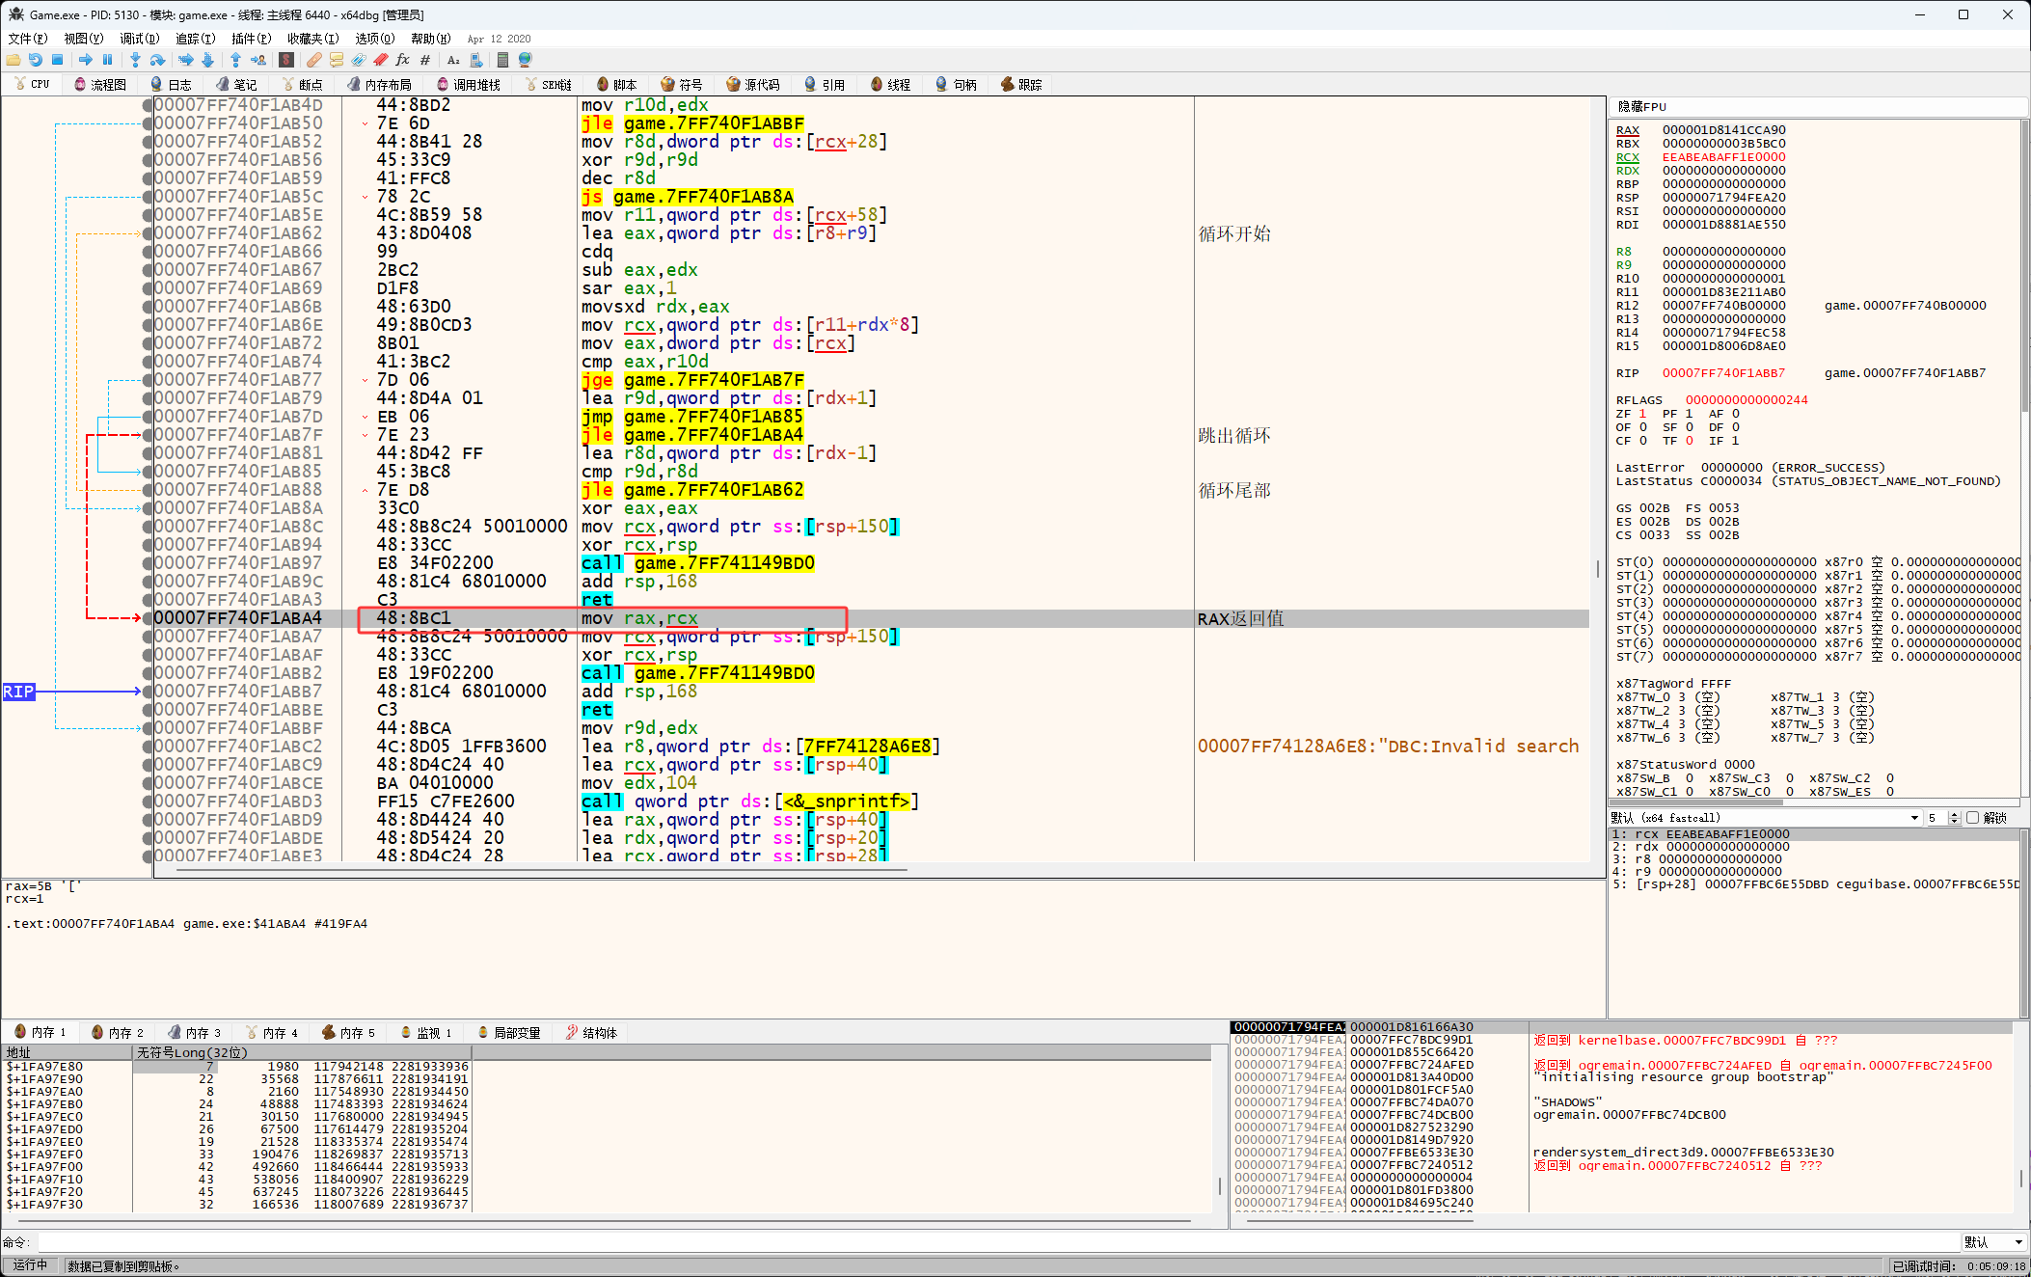Switch to the 断点 breakpoints tab

(x=301, y=85)
